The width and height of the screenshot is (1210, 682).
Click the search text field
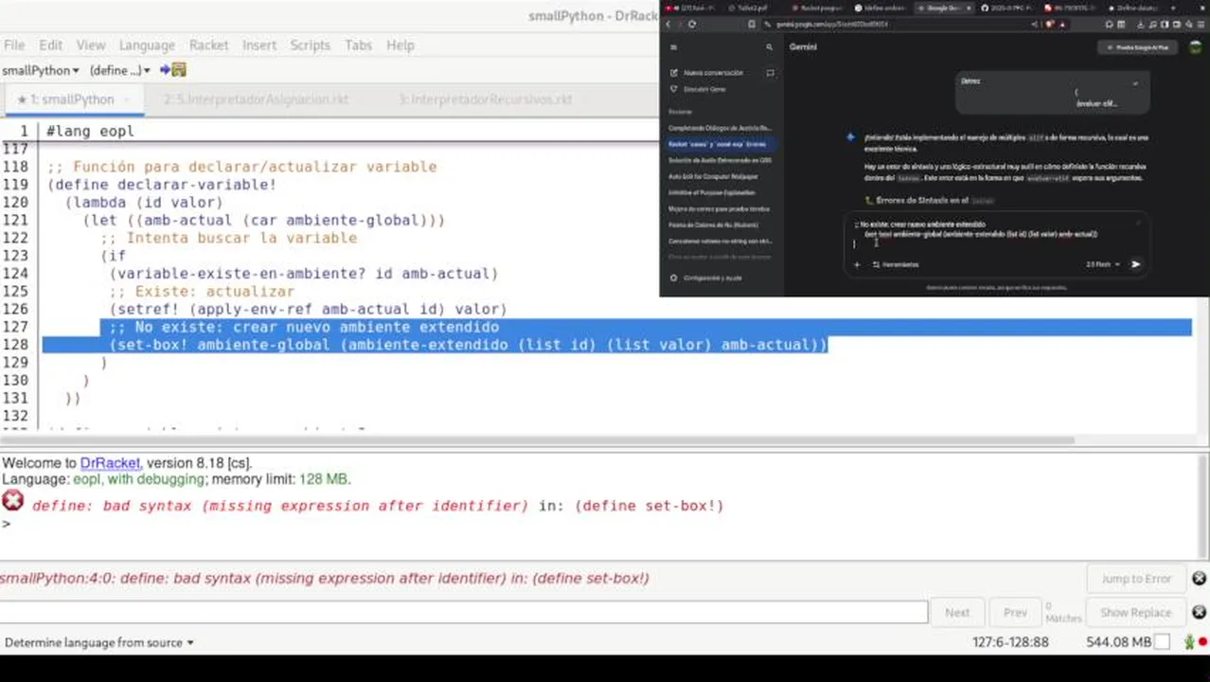point(464,612)
